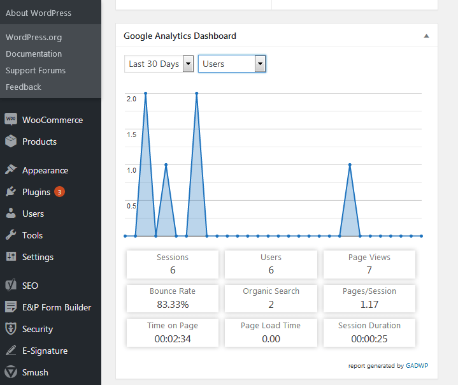Go to E-Signature admin menu

click(45, 351)
